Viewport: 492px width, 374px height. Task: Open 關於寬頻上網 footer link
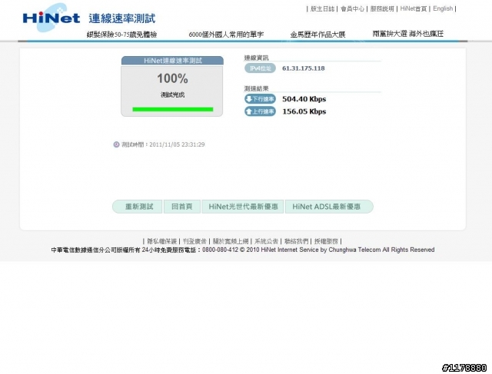click(x=231, y=241)
